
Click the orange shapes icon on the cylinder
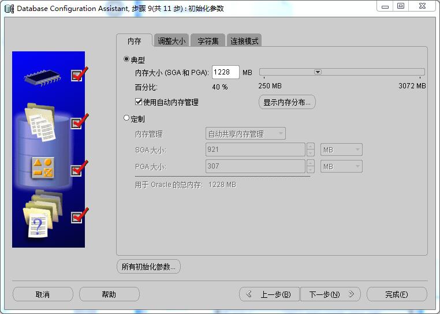43,168
